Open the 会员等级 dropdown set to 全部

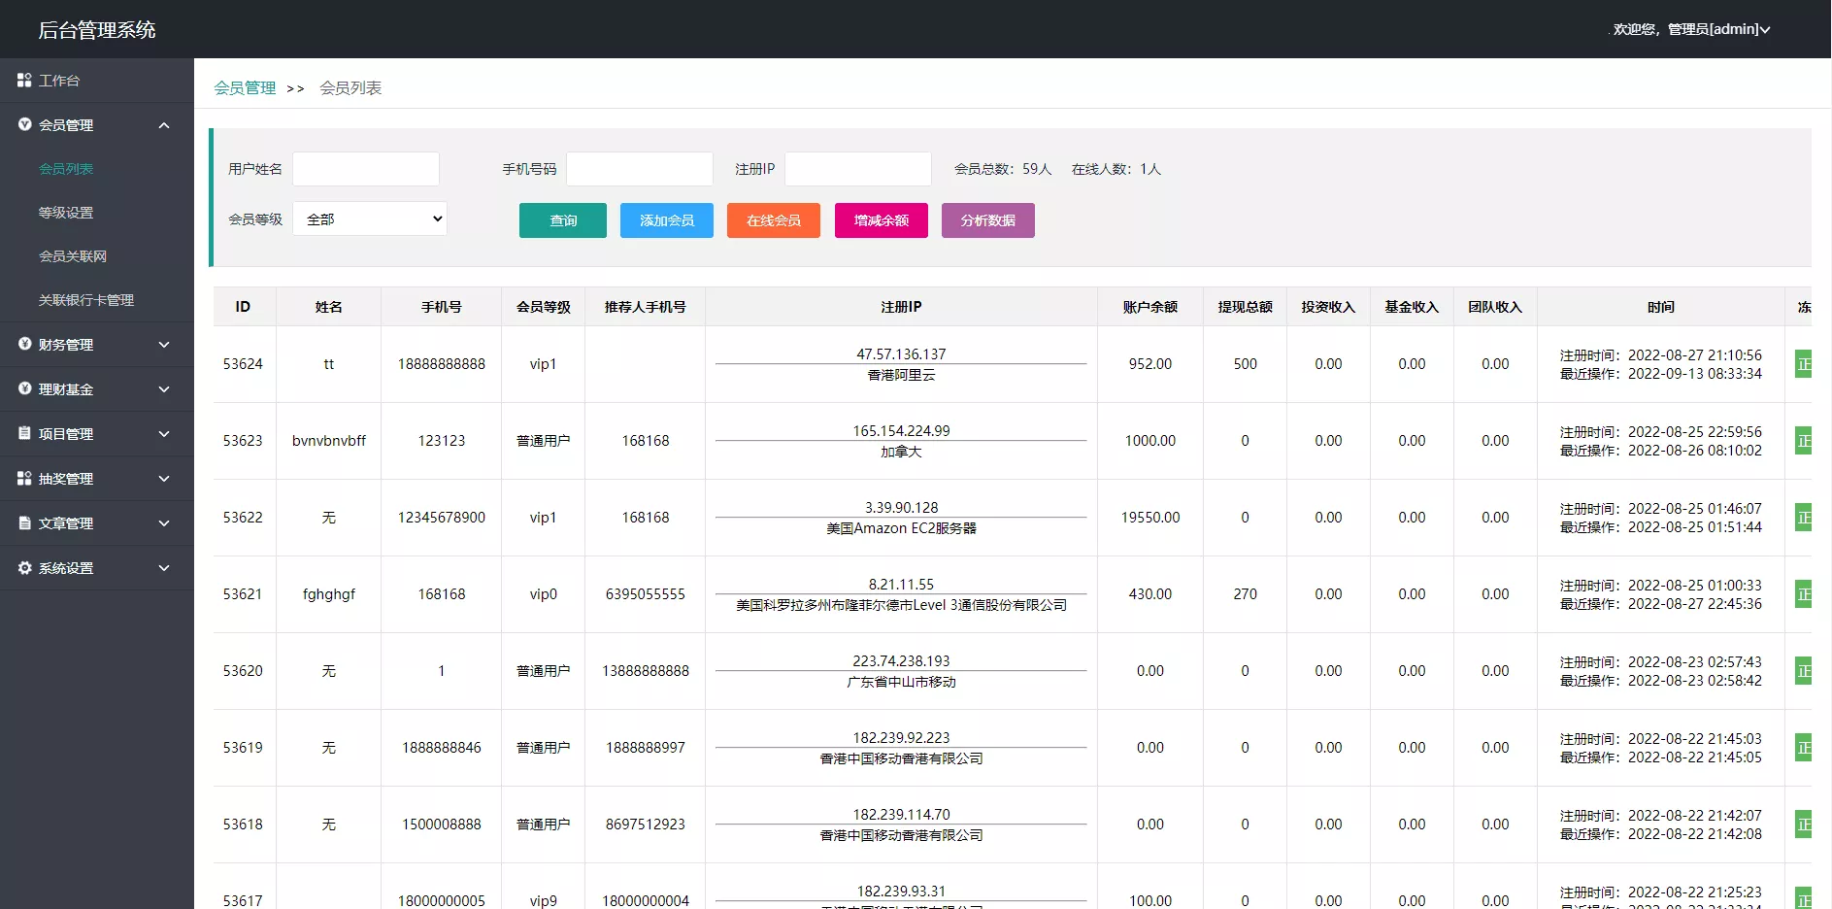pyautogui.click(x=369, y=219)
